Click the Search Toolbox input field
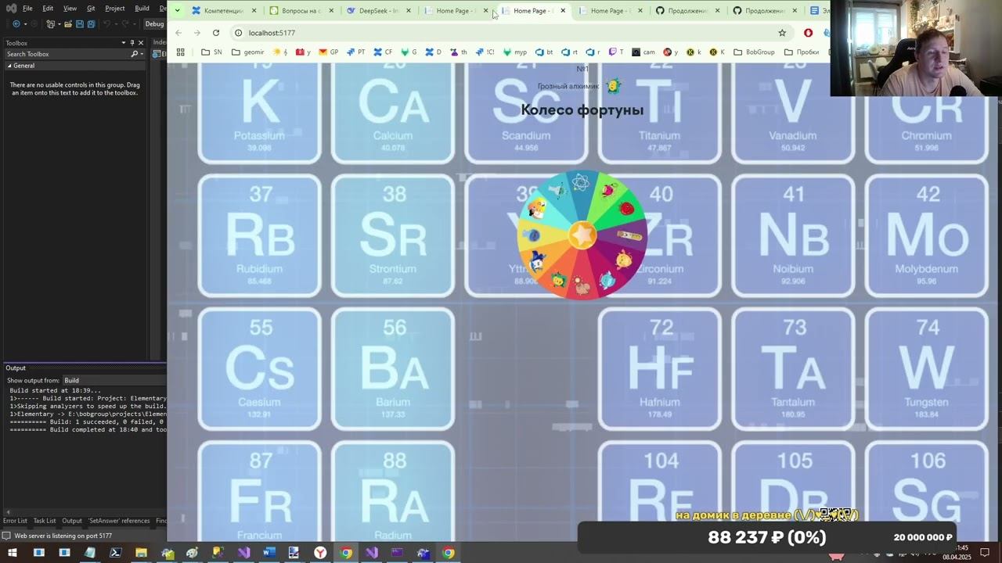Image resolution: width=1002 pixels, height=563 pixels. (x=67, y=54)
